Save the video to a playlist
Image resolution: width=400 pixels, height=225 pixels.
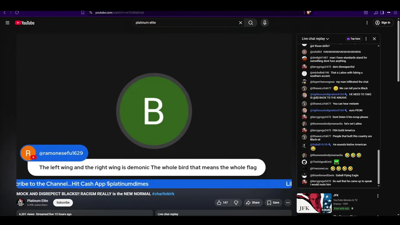(273, 202)
